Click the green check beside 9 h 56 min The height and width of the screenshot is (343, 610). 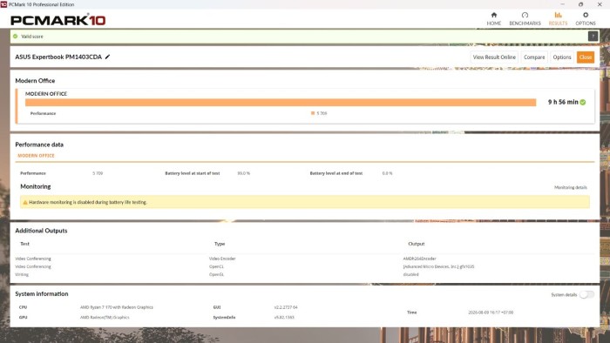583,102
